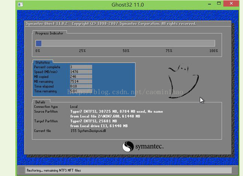This screenshot has width=243, height=176.
Task: Click the Connection type label
Action: tap(46, 106)
